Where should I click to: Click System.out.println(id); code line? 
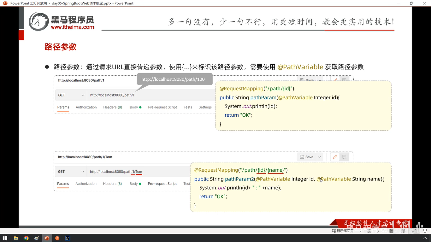(251, 106)
